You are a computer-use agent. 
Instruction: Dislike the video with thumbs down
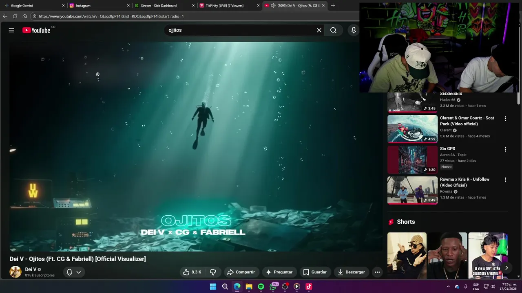[213, 272]
